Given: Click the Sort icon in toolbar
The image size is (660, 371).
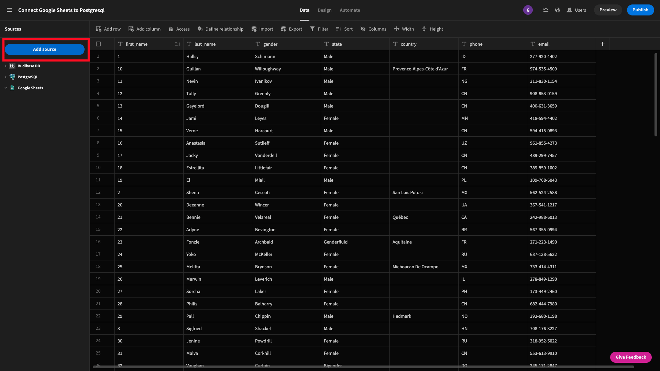Looking at the screenshot, I should click(x=338, y=29).
